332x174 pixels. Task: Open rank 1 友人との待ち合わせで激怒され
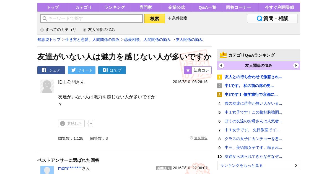pos(253,77)
